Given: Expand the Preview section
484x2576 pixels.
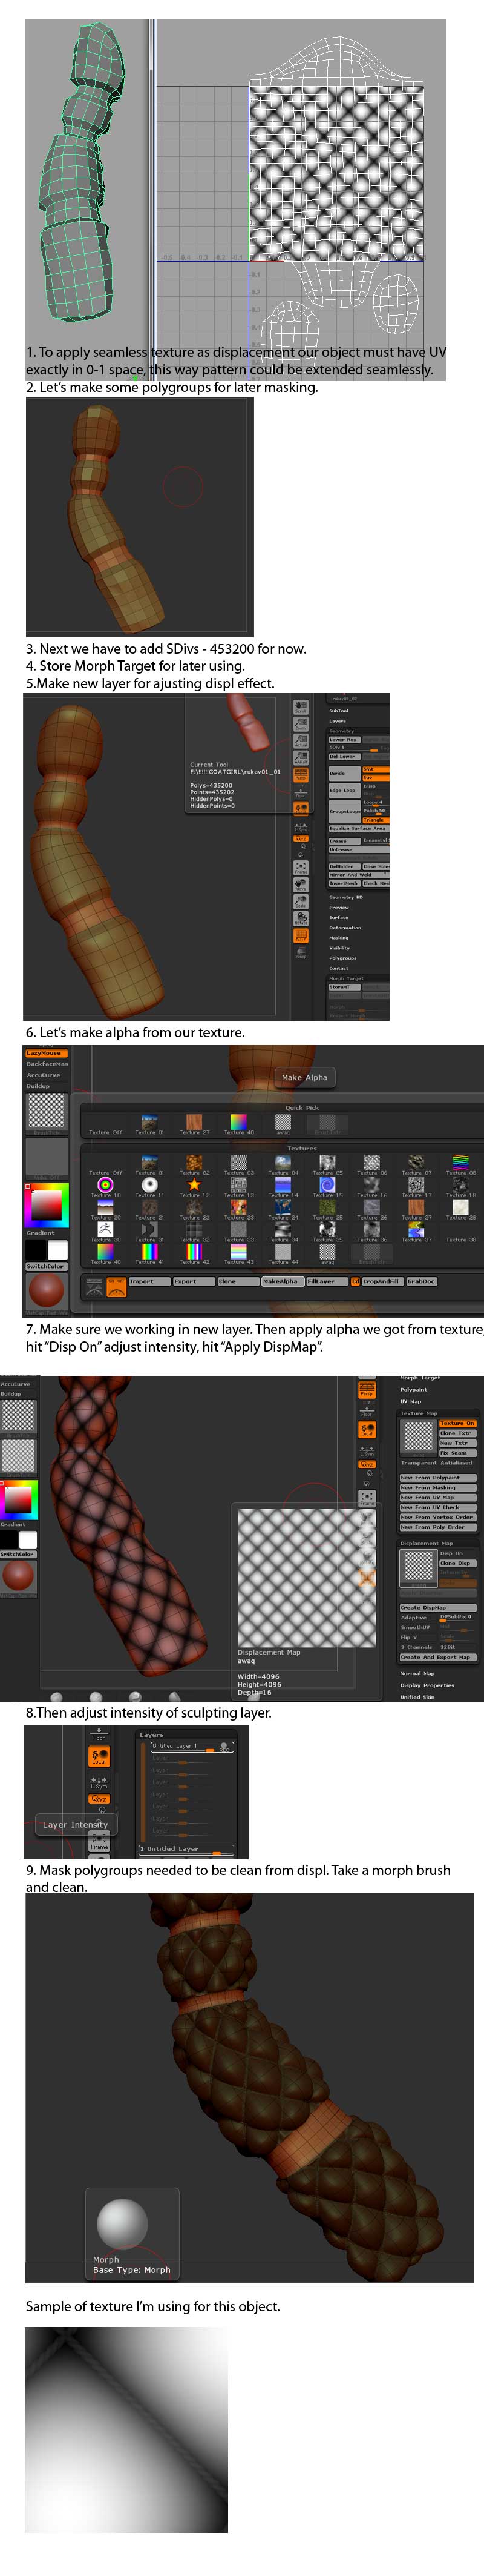Looking at the screenshot, I should (x=339, y=908).
